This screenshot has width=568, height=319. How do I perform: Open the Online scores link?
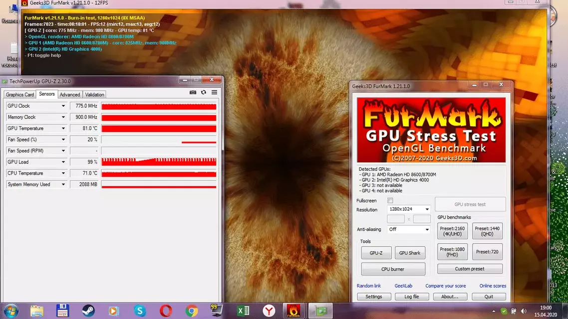coord(493,286)
